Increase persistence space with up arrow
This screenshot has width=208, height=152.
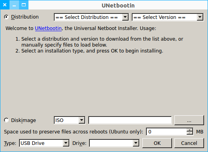(190, 130)
